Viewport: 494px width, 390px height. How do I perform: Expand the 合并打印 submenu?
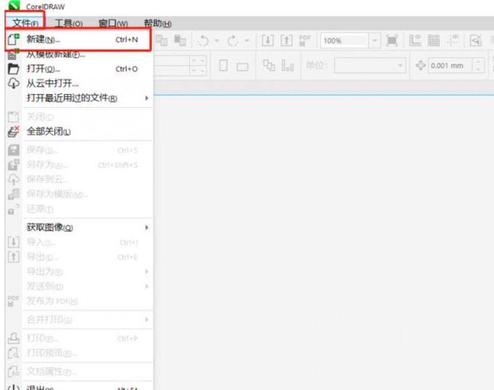point(147,320)
